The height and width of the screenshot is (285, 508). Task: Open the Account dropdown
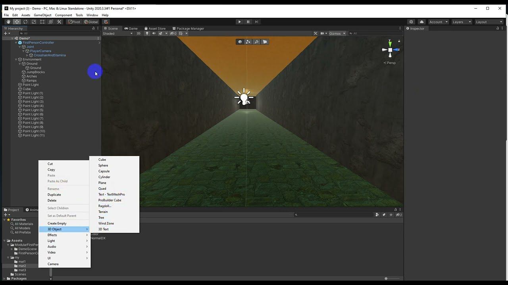(x=438, y=22)
